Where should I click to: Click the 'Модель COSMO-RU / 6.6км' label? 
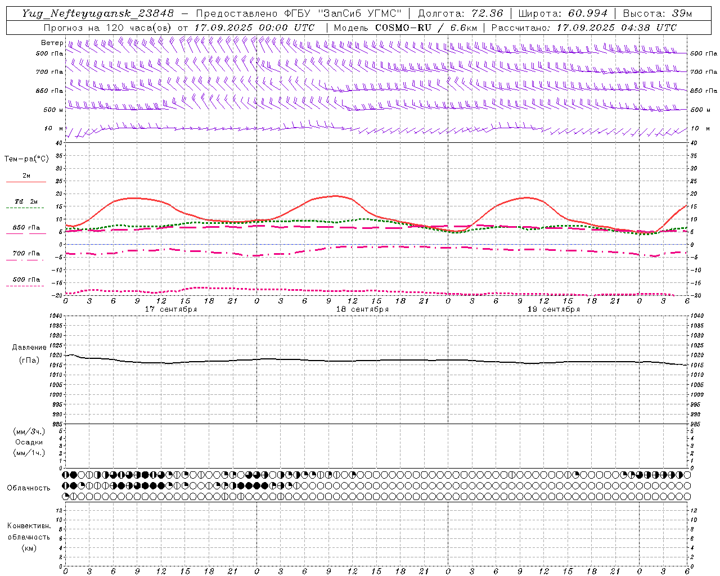[405, 28]
